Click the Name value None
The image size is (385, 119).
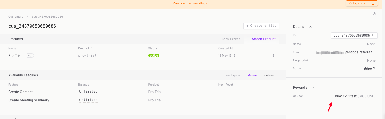click(x=371, y=44)
